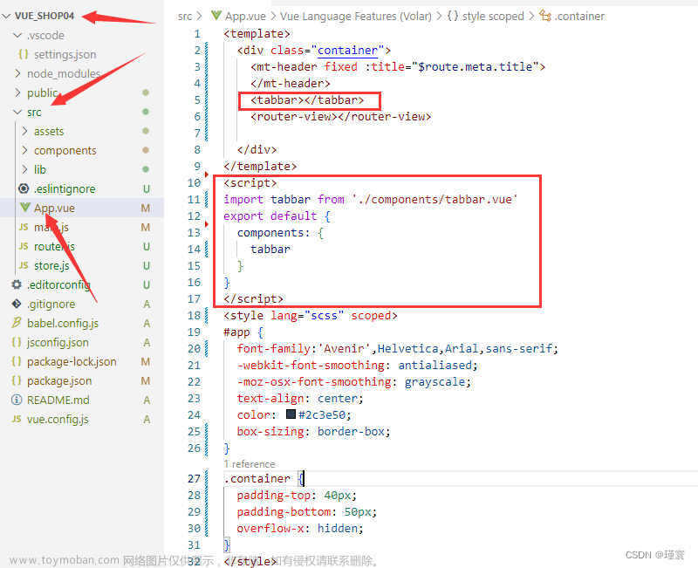Expand the components folder
The width and height of the screenshot is (698, 568).
click(25, 150)
